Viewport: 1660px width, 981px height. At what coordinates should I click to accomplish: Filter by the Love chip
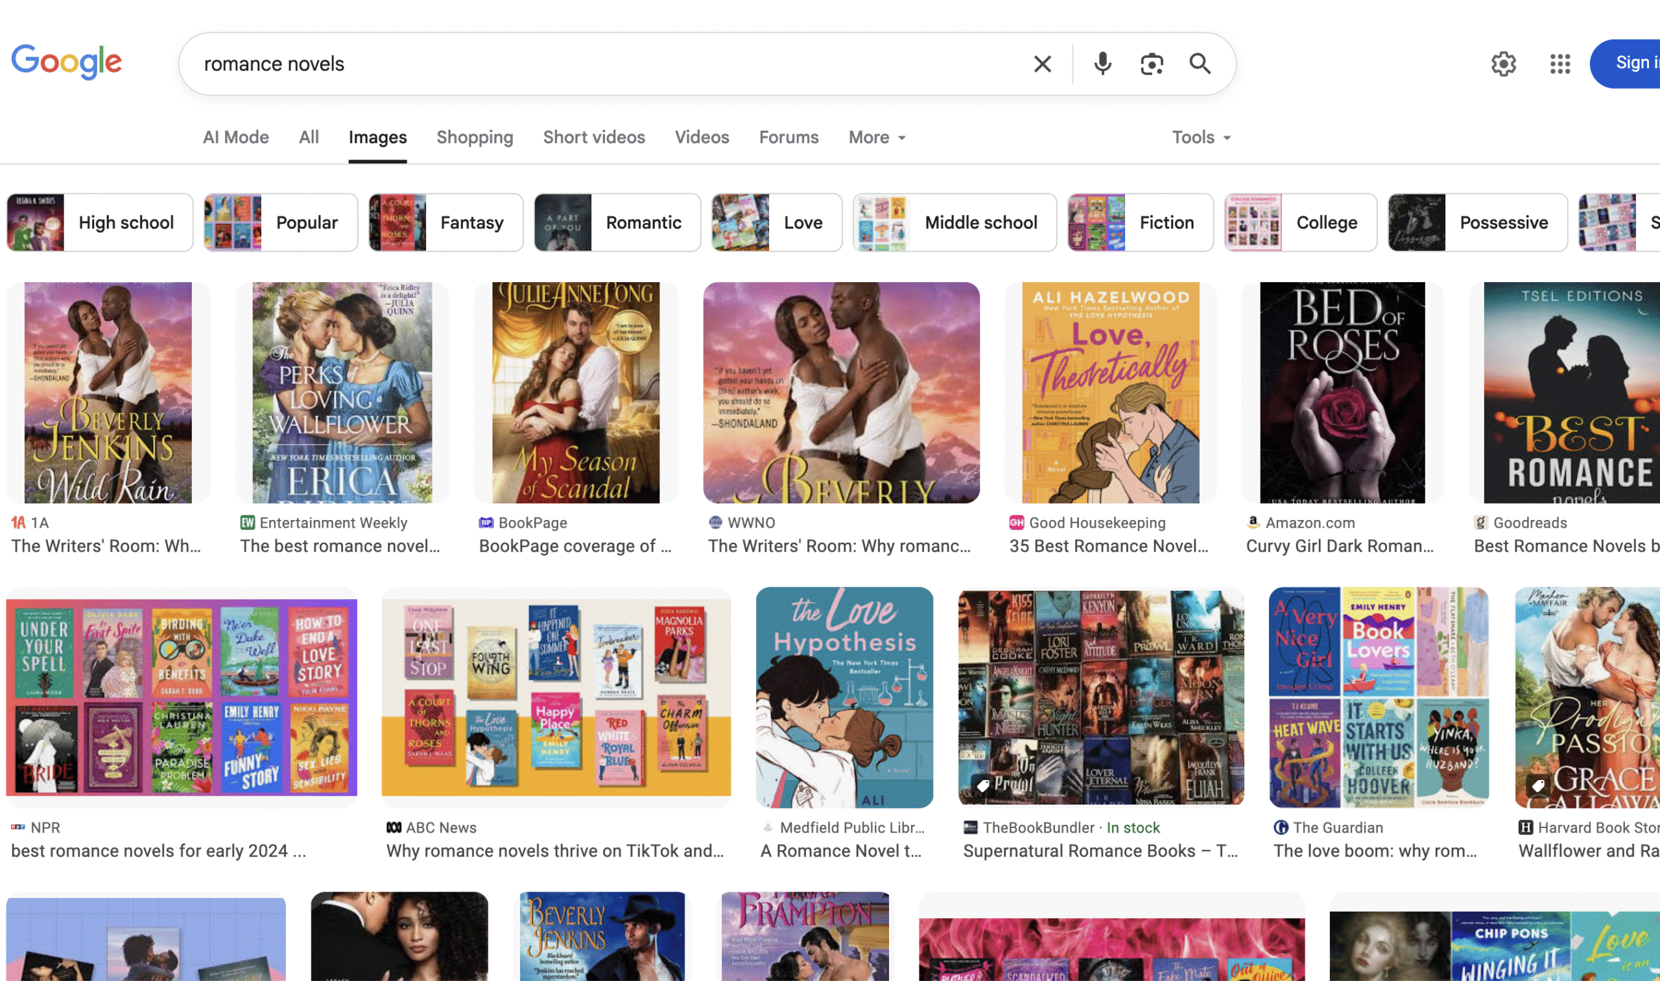pyautogui.click(x=777, y=223)
